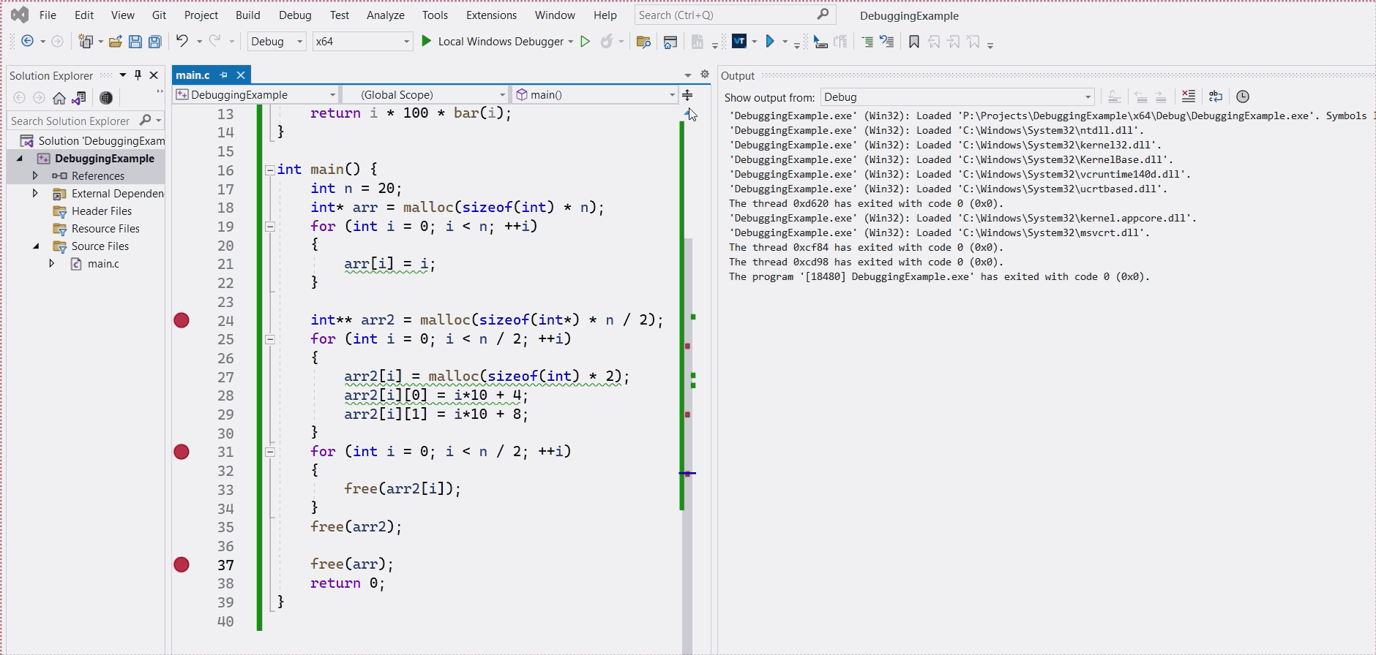Toggle word wrap in Output panel
Screen dimensions: 1376x655
tap(1216, 96)
